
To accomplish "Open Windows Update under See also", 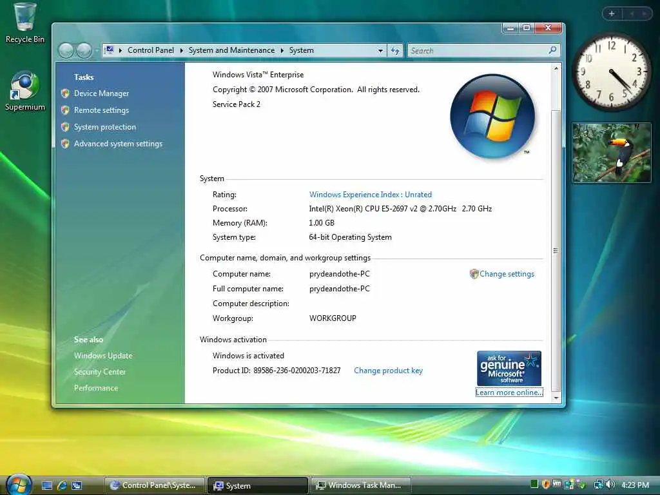I will tap(103, 356).
